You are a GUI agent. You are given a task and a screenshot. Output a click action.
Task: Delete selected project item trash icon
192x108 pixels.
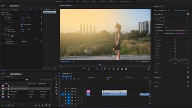coord(49,105)
